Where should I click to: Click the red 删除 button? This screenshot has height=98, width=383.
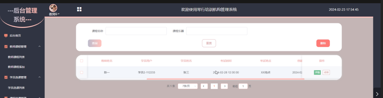323,43
